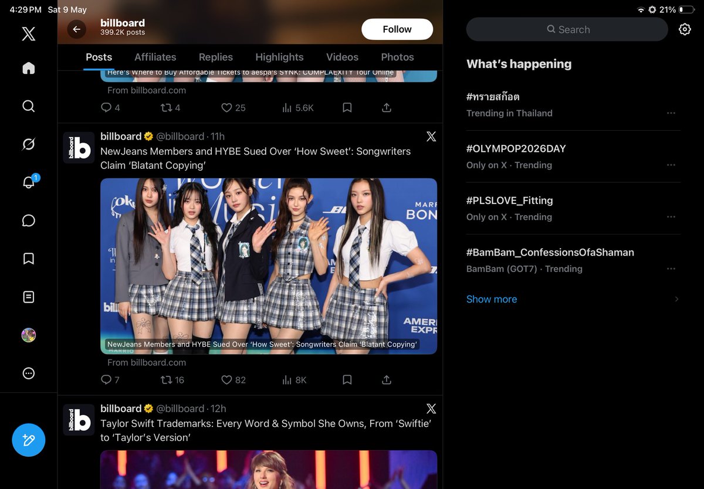Open trends settings gear icon
704x489 pixels.
pyautogui.click(x=685, y=29)
